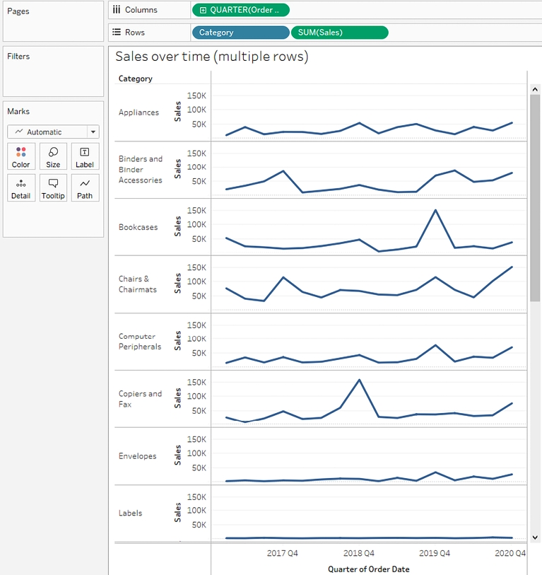The width and height of the screenshot is (542, 575).
Task: Select the SUM(Sales) pill in Rows
Action: click(x=339, y=33)
